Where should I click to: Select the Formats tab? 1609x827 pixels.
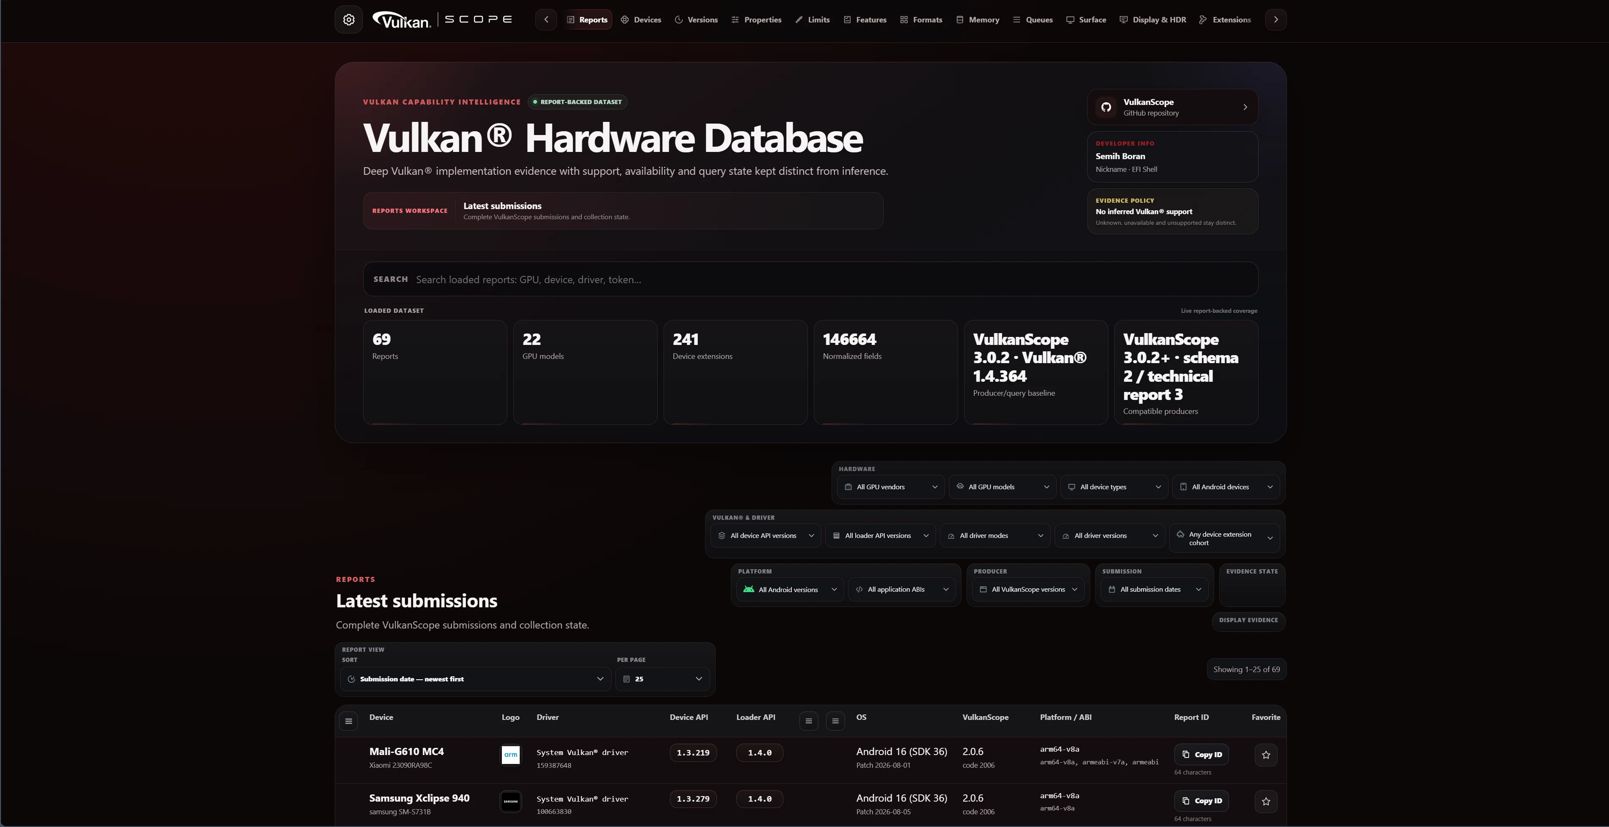pos(921,19)
